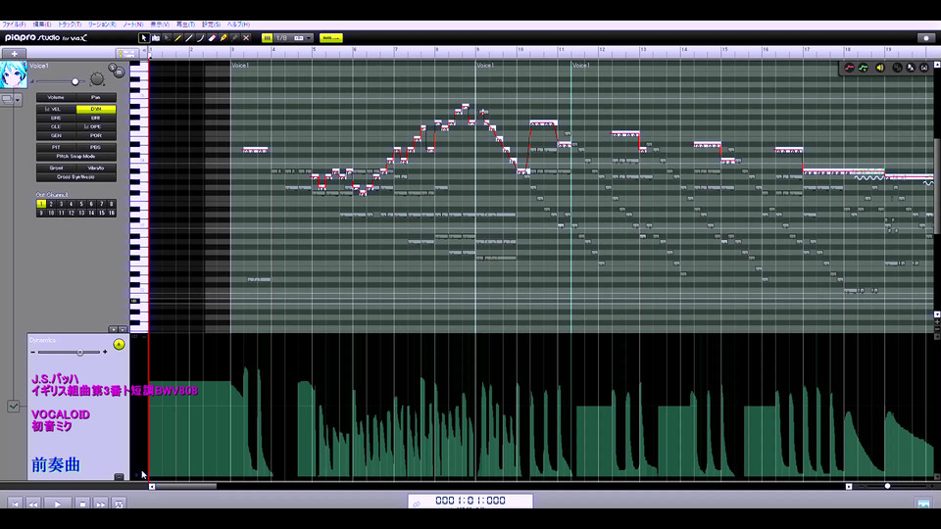The height and width of the screenshot is (529, 941).
Task: Select the Pan parameter button
Action: tap(96, 97)
